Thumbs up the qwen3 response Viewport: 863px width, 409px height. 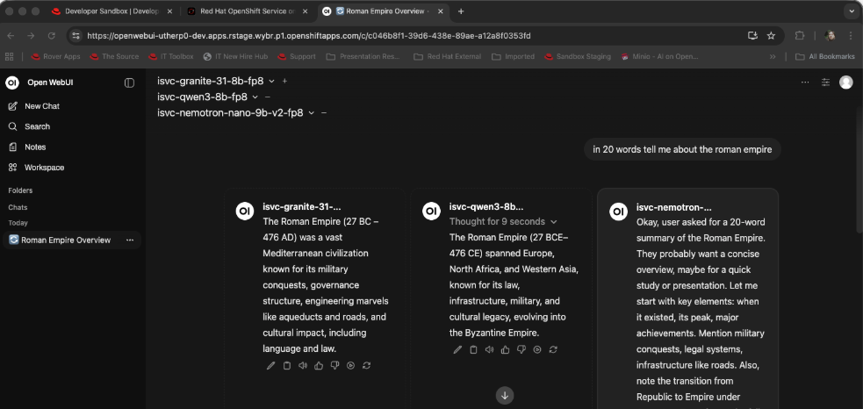click(505, 349)
